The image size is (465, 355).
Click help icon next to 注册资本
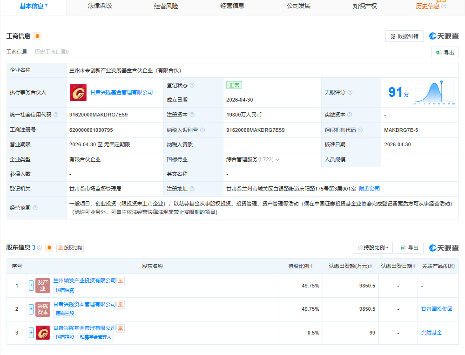tap(192, 115)
